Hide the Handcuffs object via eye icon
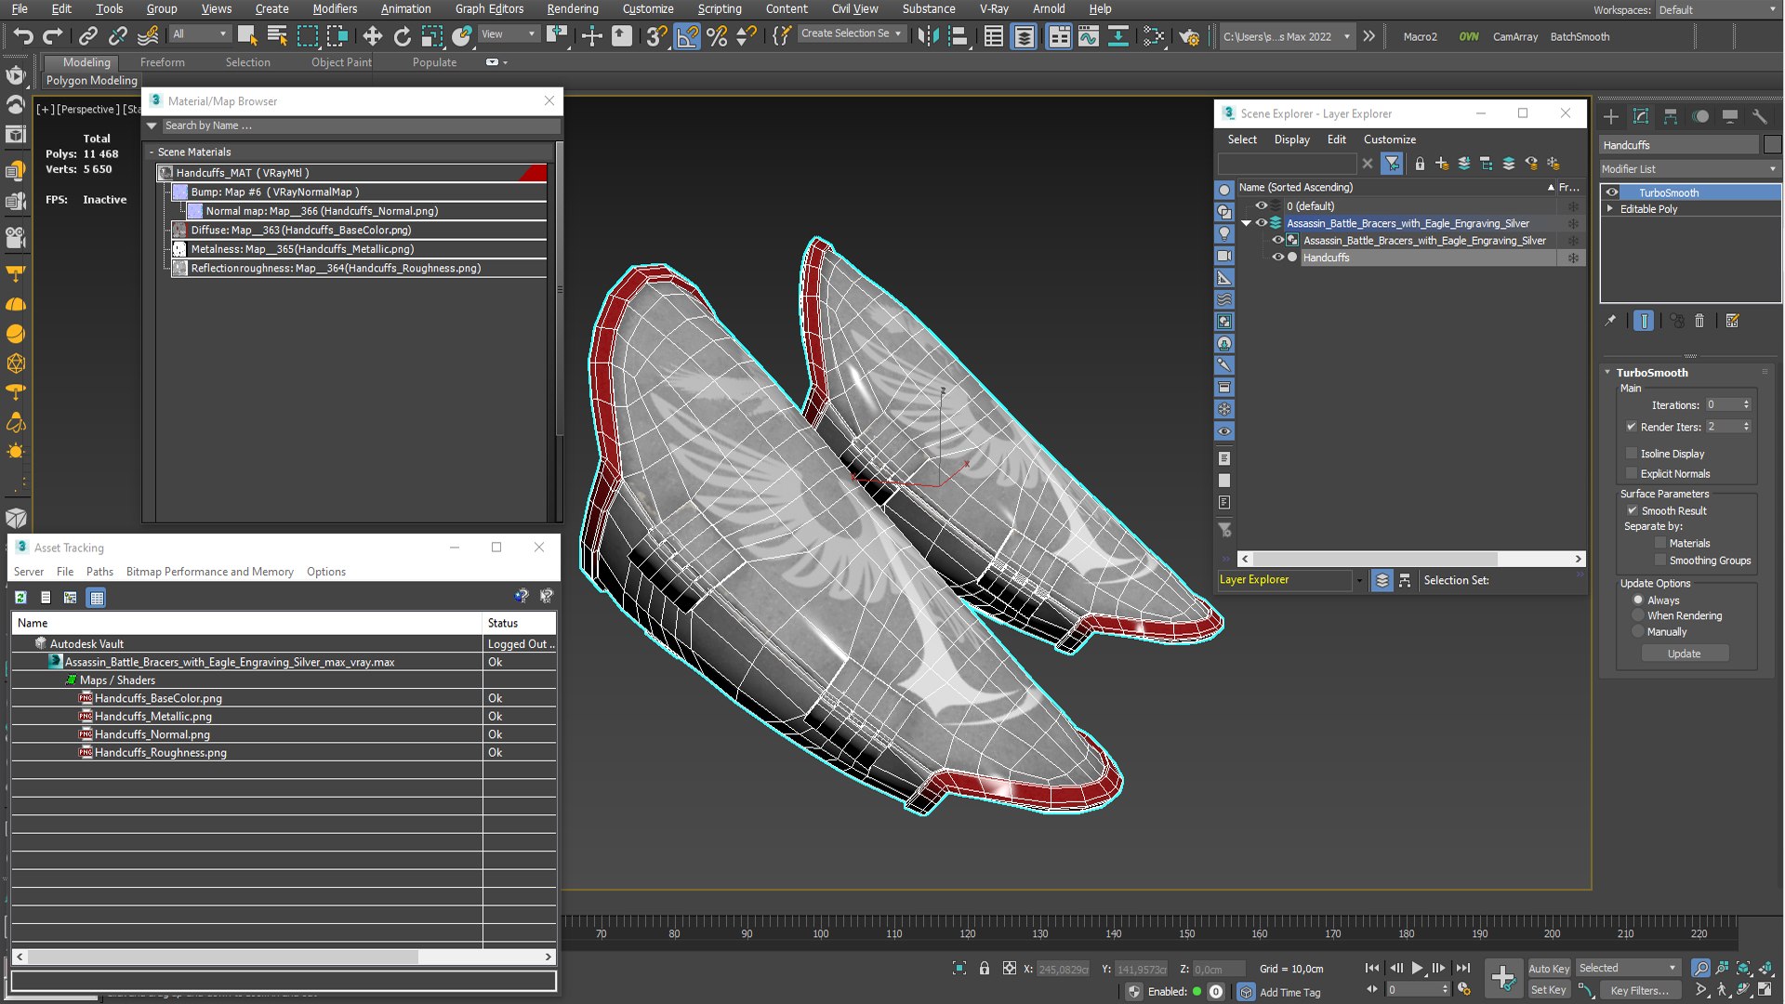Screen dimensions: 1785x1004 tap(1277, 258)
